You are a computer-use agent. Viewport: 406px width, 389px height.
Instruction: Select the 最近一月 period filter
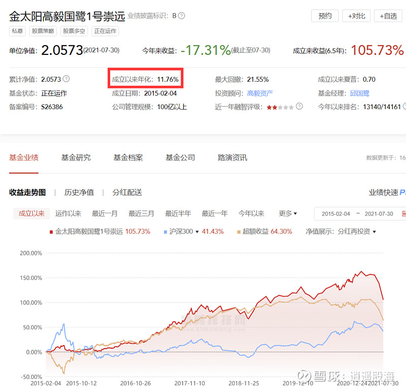[105, 214]
